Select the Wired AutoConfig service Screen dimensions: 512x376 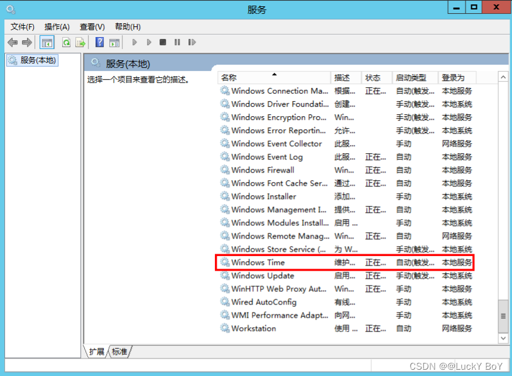click(346, 302)
